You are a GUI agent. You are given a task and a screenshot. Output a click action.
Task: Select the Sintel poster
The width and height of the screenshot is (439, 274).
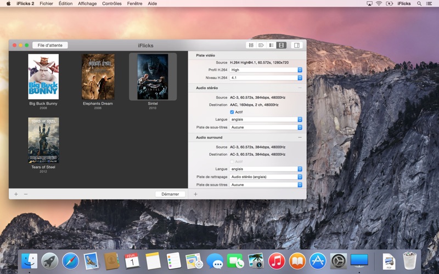tap(153, 77)
